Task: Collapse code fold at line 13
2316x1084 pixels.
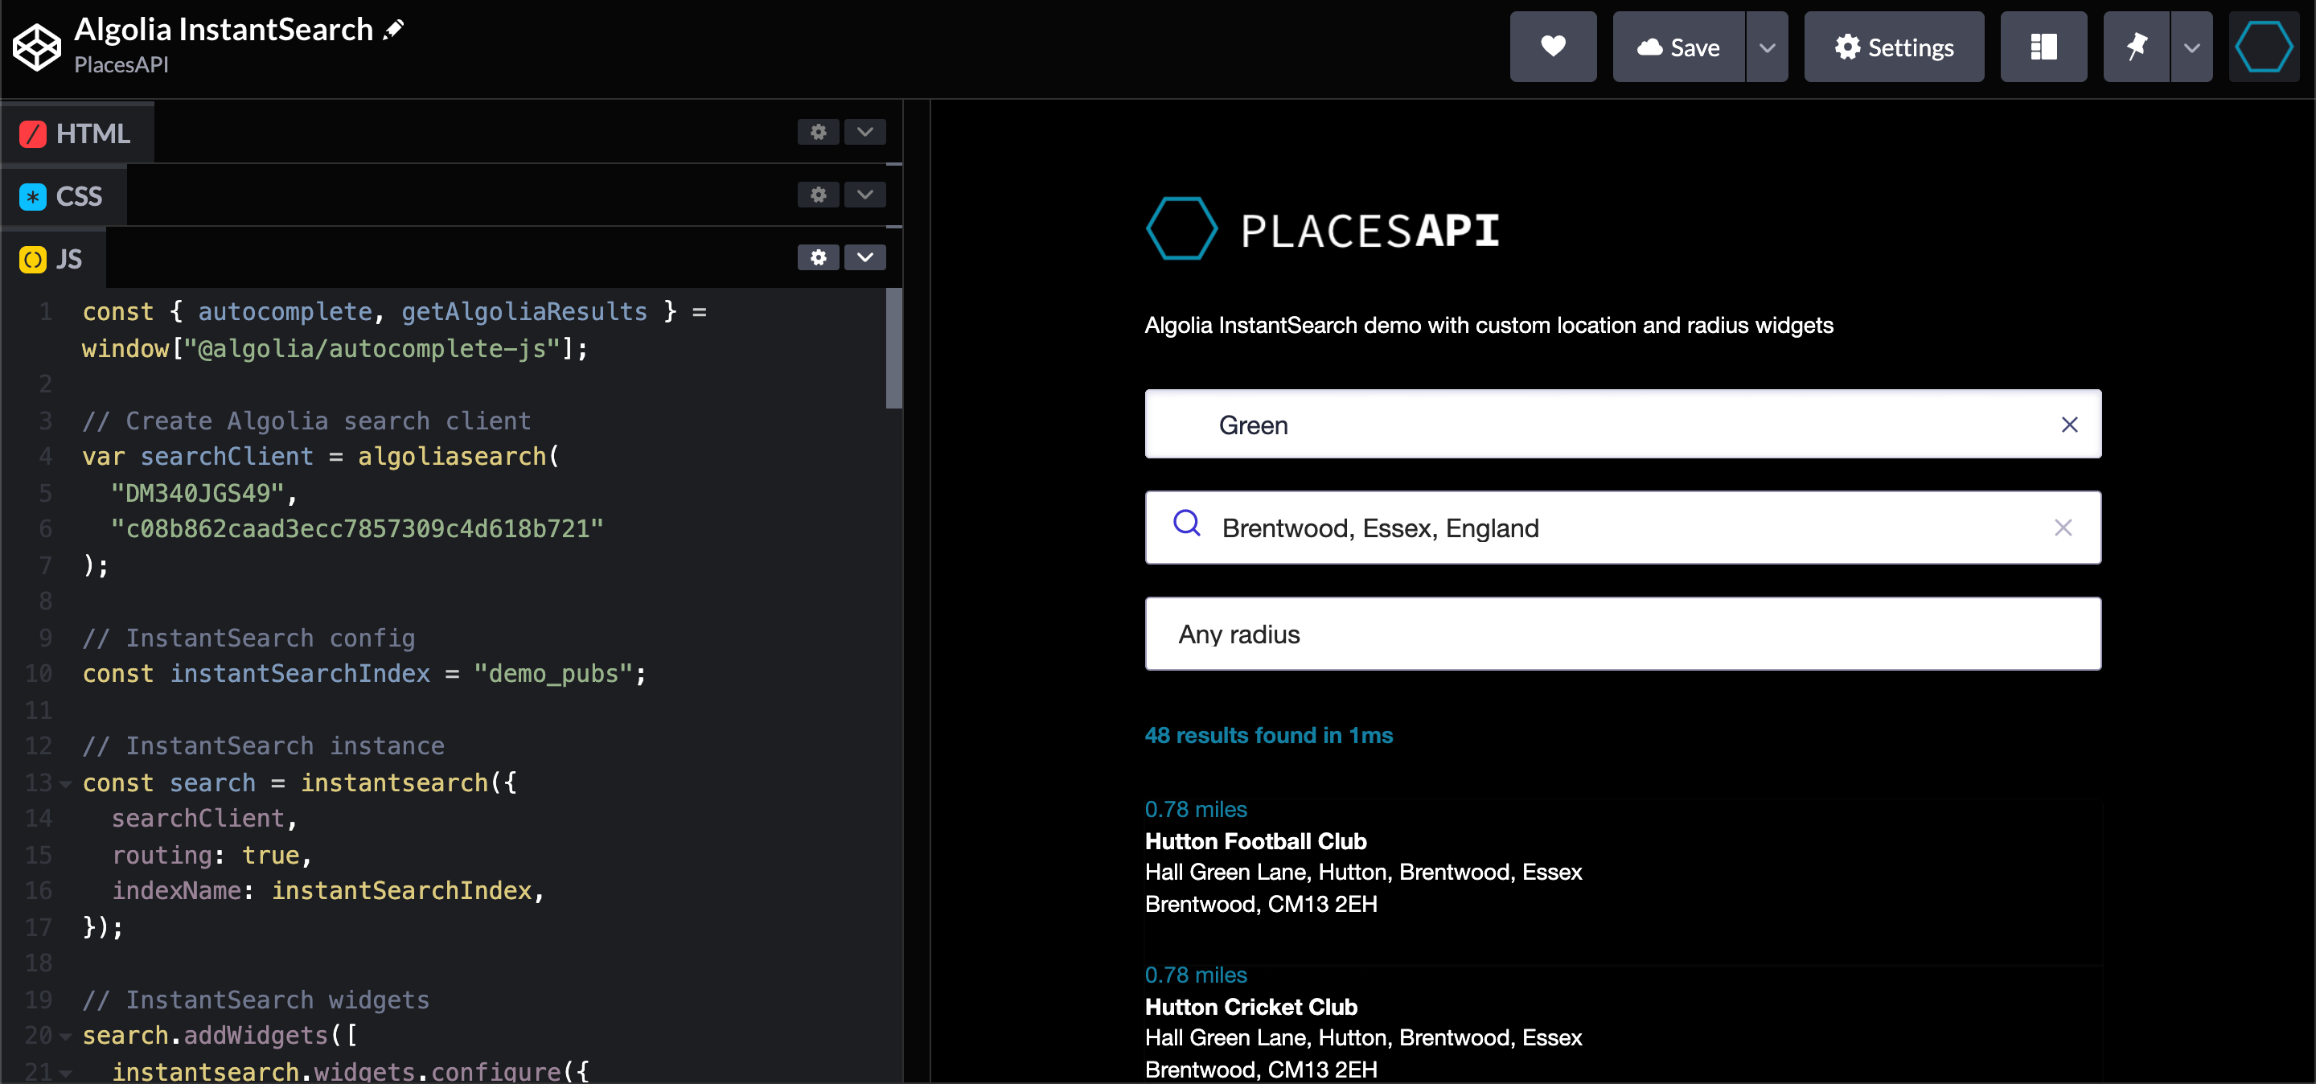Action: (66, 784)
